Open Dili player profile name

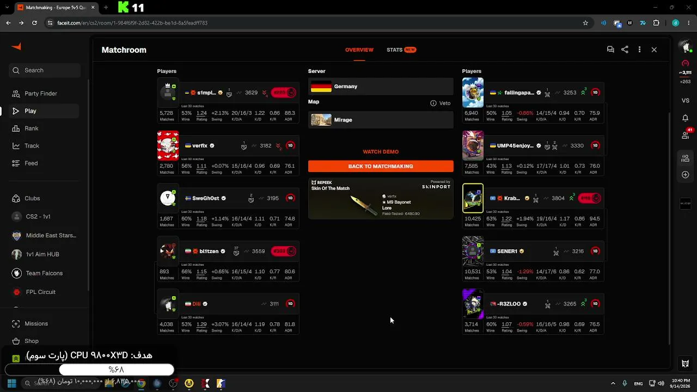click(197, 304)
